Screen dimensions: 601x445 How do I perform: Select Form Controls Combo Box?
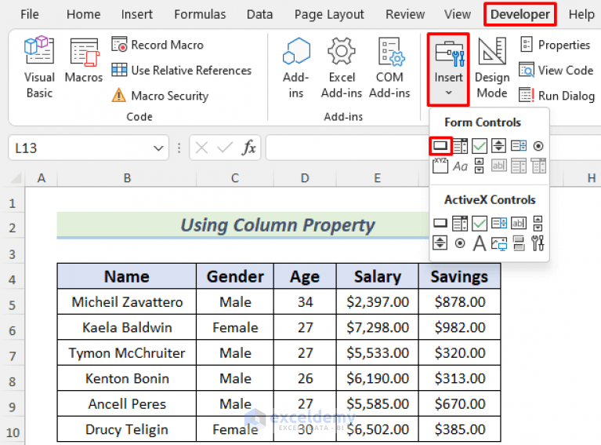coord(460,146)
